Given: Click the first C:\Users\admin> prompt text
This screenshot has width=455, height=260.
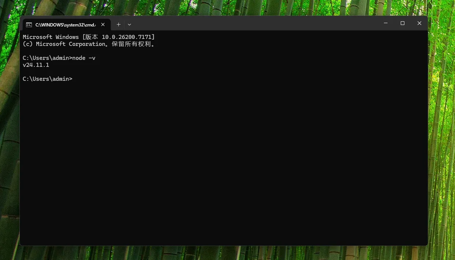Looking at the screenshot, I should click(x=47, y=58).
